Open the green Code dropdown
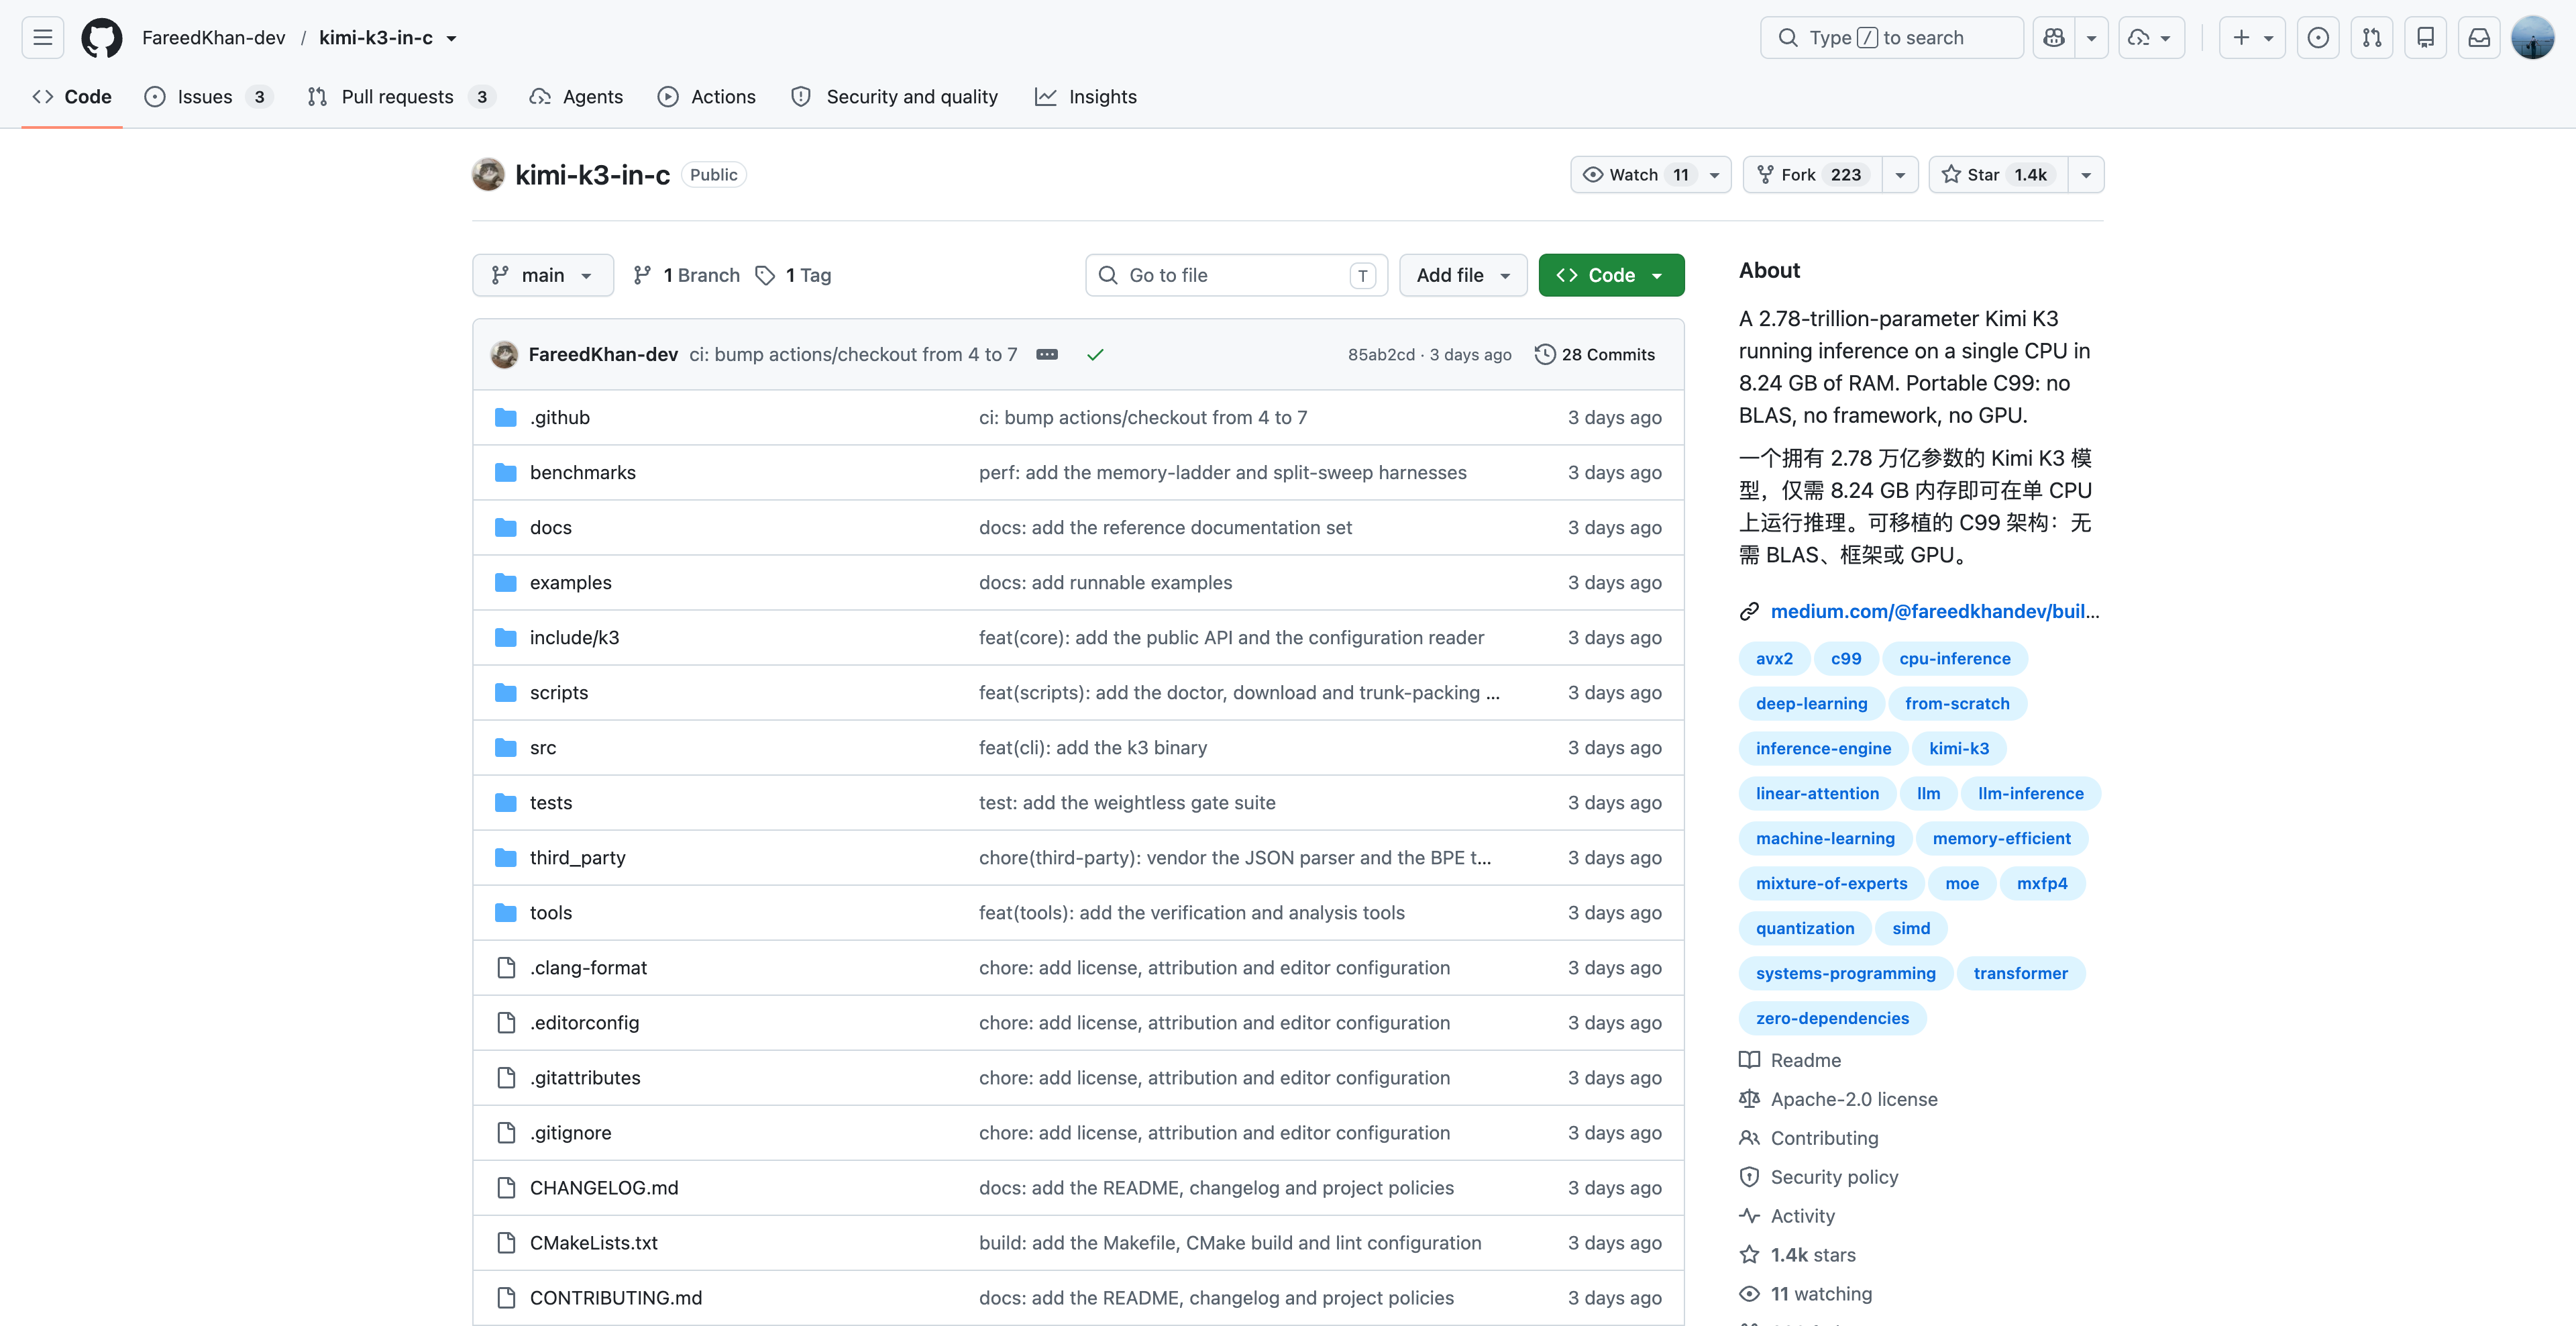The width and height of the screenshot is (2576, 1326). point(1611,275)
